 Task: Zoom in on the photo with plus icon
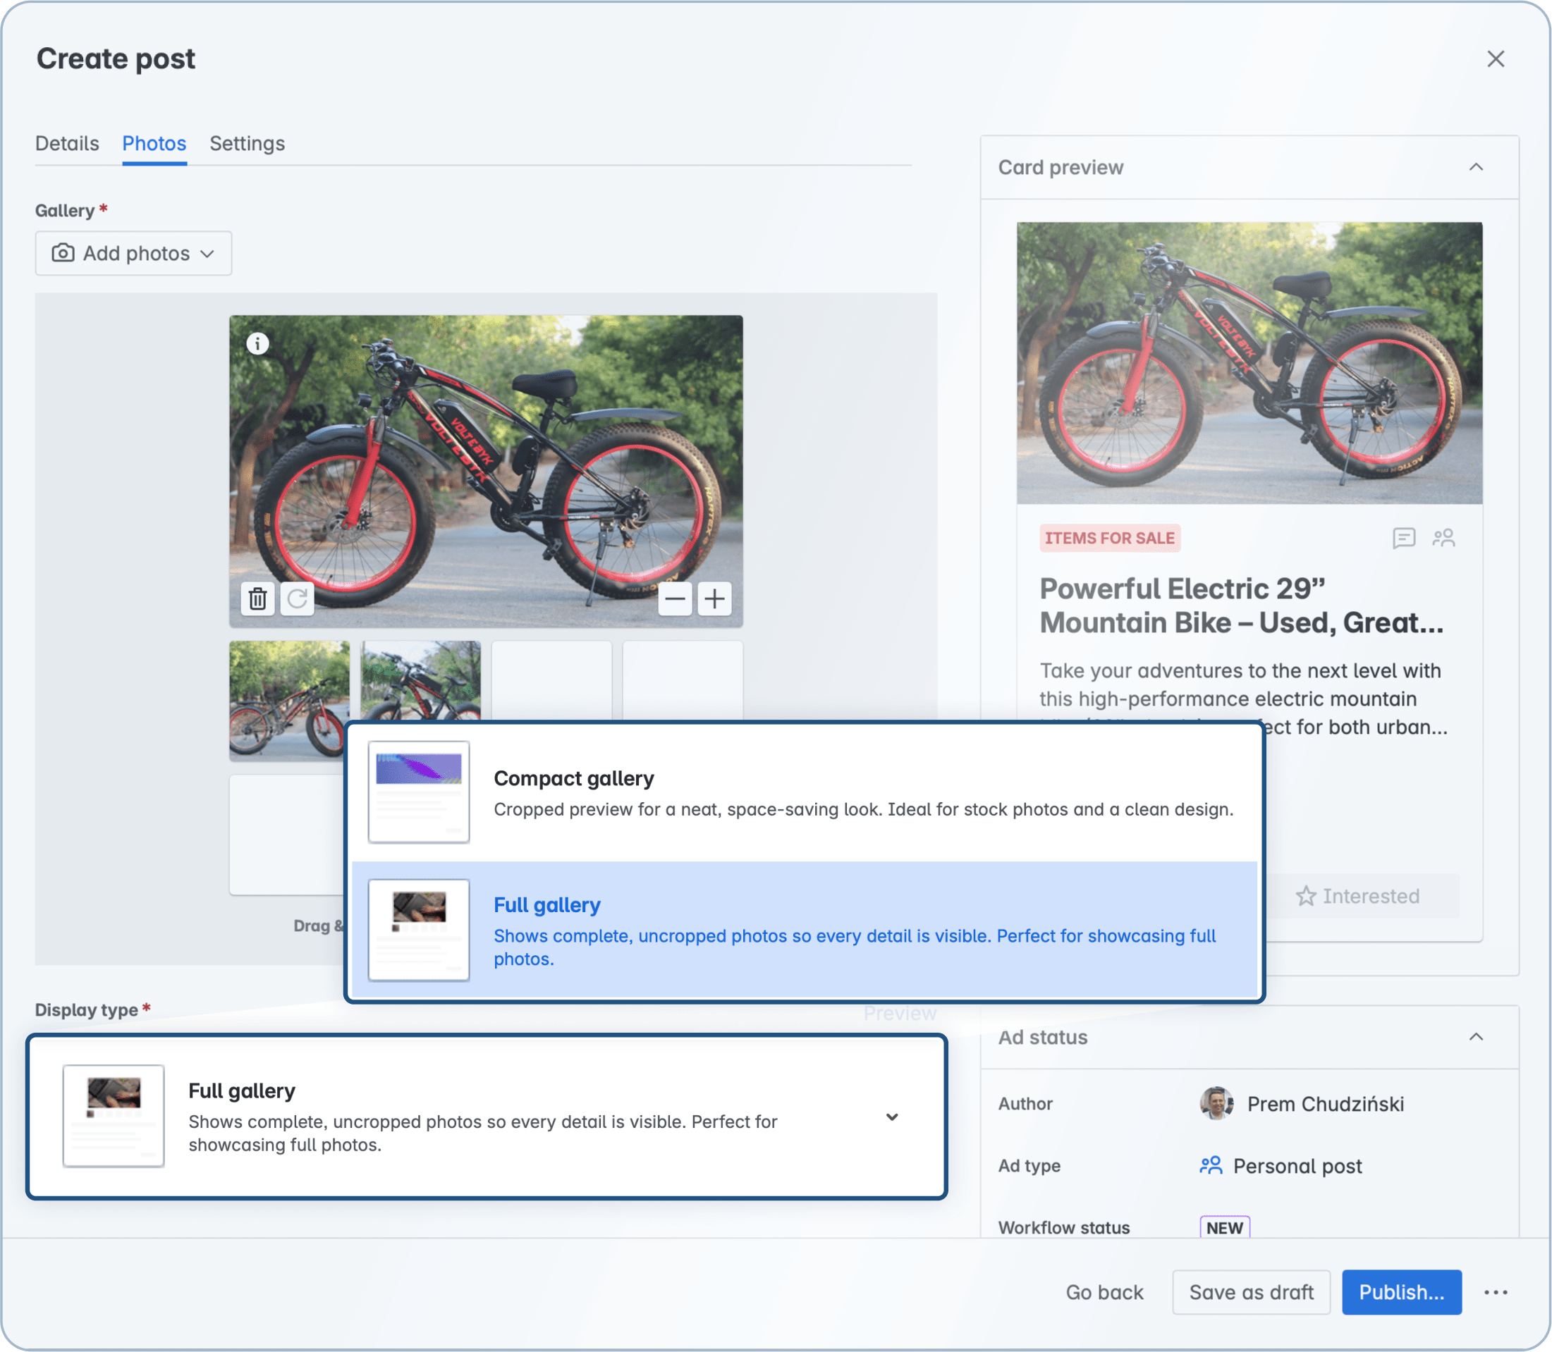pos(714,598)
